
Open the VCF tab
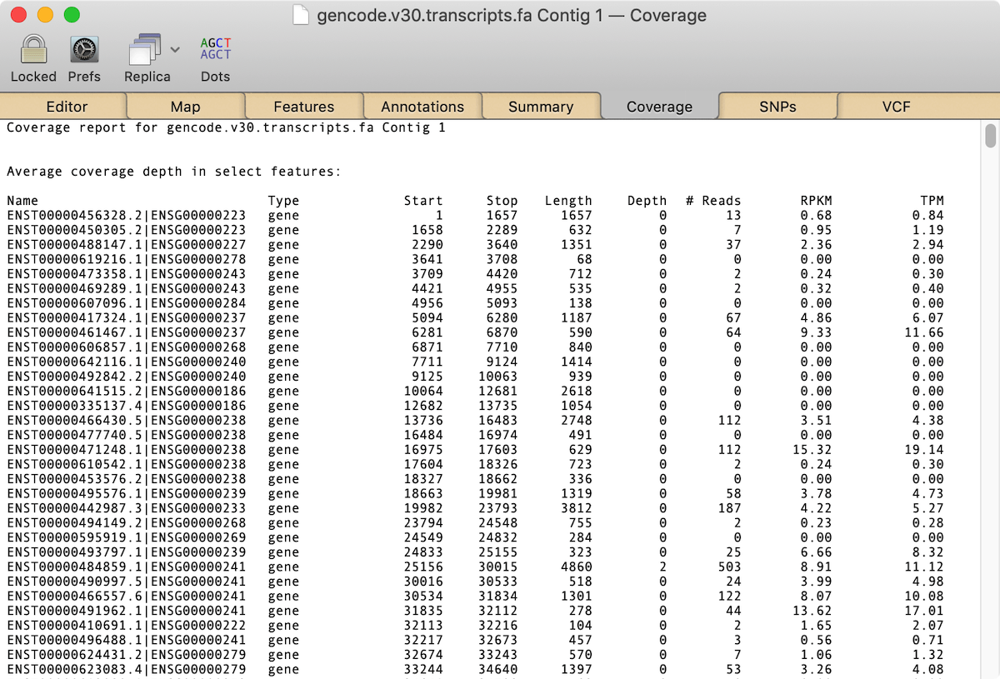896,107
